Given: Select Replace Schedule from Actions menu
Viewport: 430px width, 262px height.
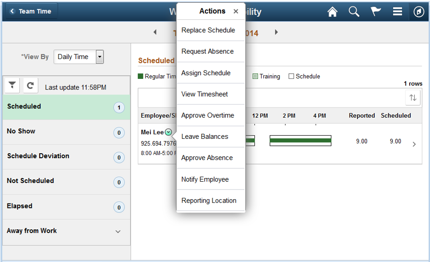Looking at the screenshot, I should coord(208,30).
